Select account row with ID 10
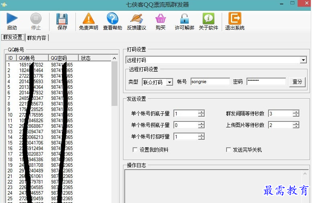 point(58,115)
